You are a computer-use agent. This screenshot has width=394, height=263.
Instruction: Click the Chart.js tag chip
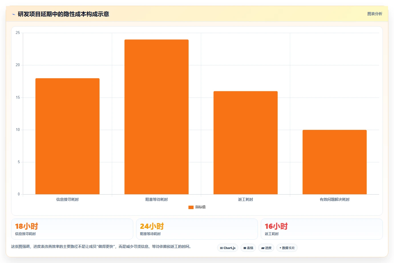click(228, 248)
